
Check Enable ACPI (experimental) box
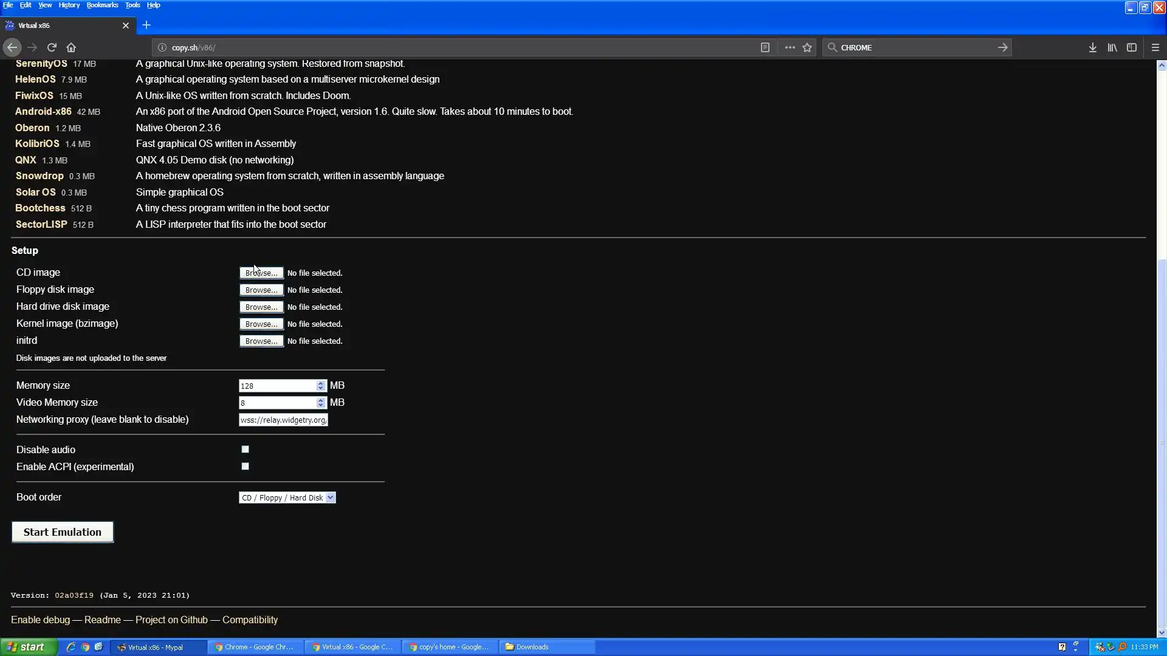point(245,466)
